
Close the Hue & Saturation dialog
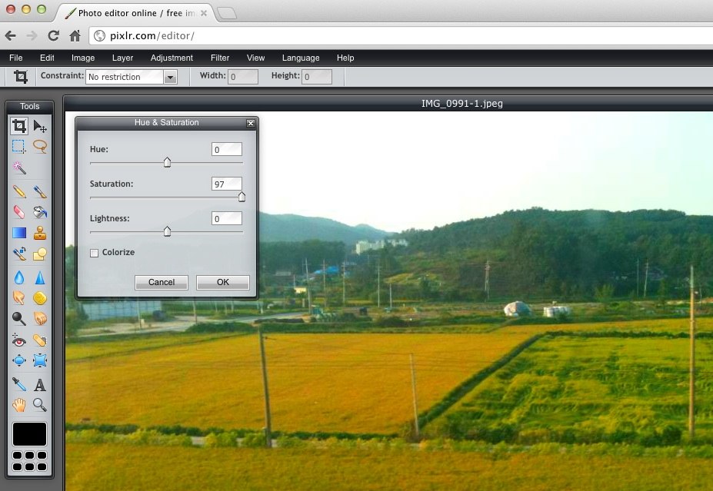[250, 123]
